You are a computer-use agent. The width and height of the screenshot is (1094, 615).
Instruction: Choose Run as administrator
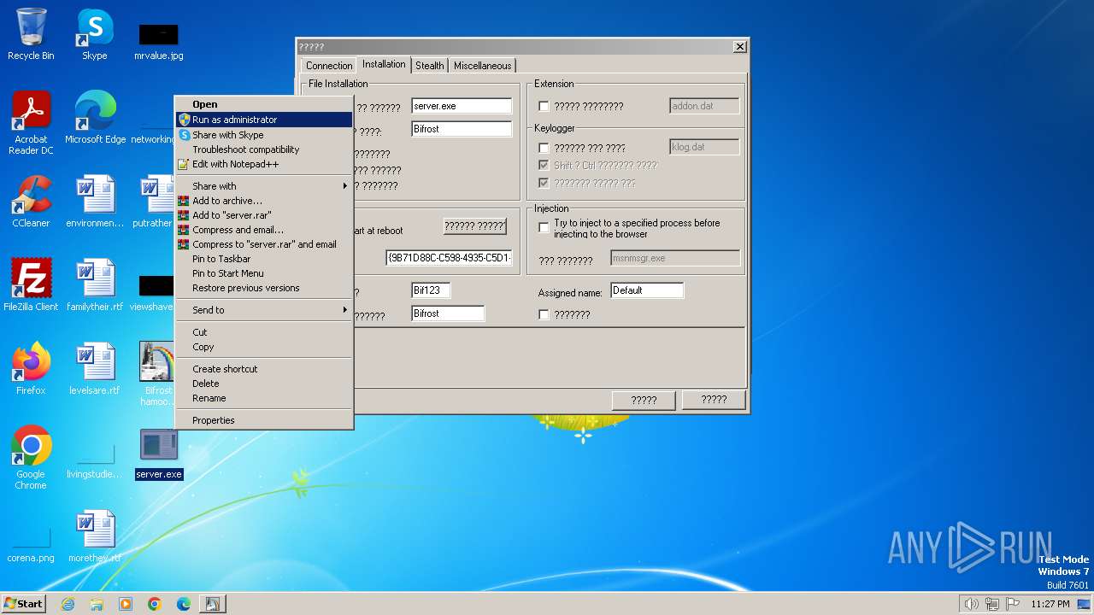[264, 120]
